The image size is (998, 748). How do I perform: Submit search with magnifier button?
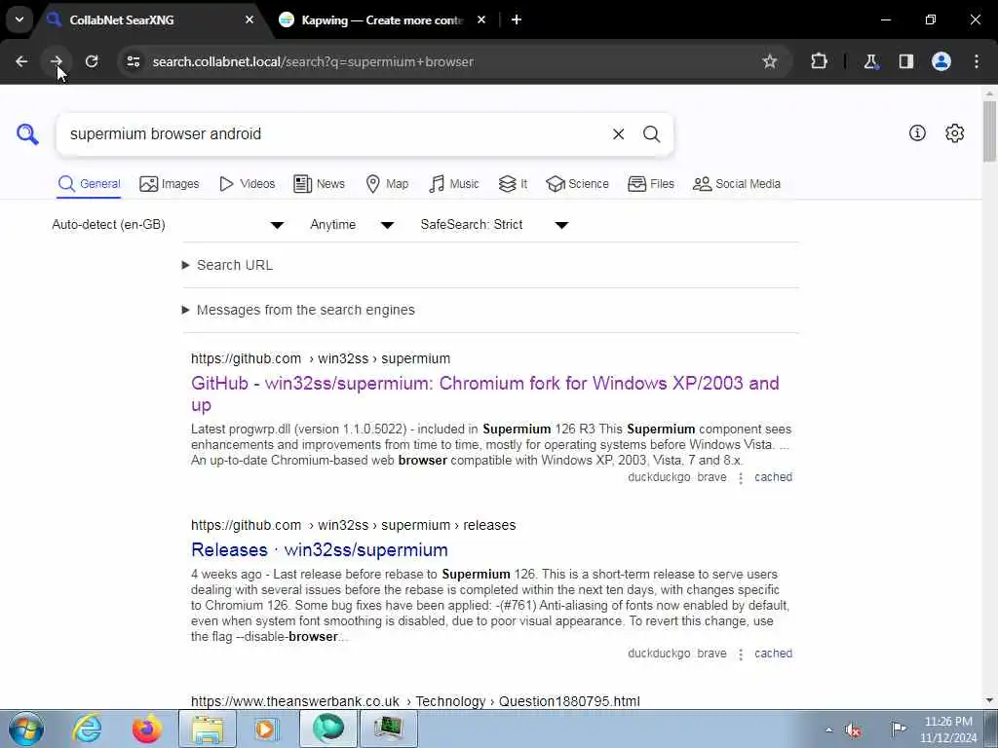(x=651, y=134)
